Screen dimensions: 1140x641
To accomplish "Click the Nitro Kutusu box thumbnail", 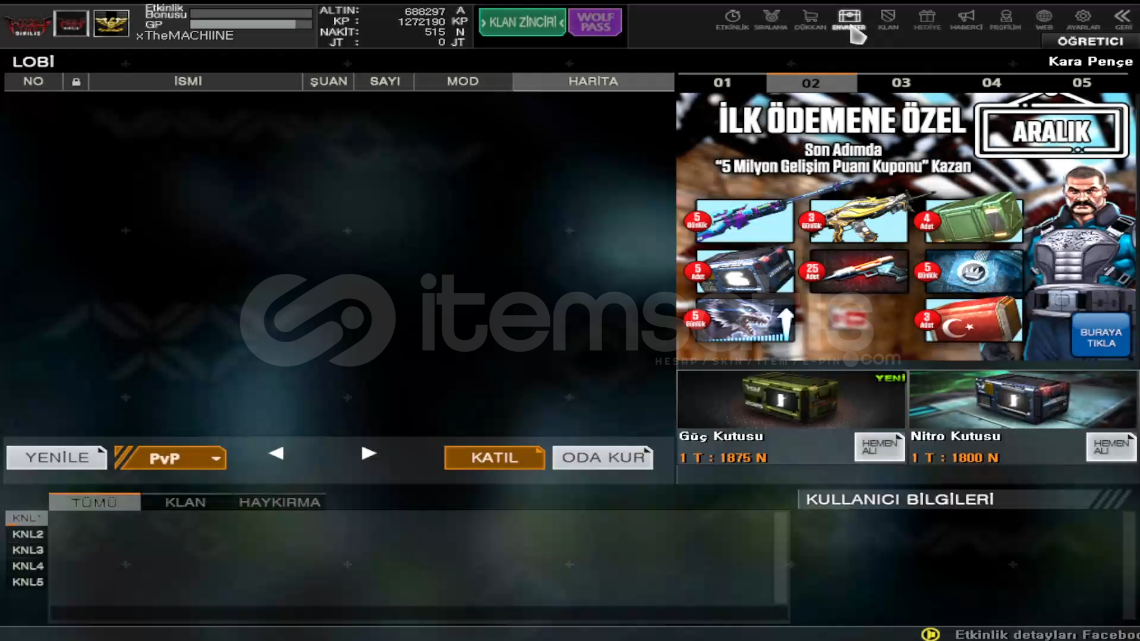I will coord(1023,400).
